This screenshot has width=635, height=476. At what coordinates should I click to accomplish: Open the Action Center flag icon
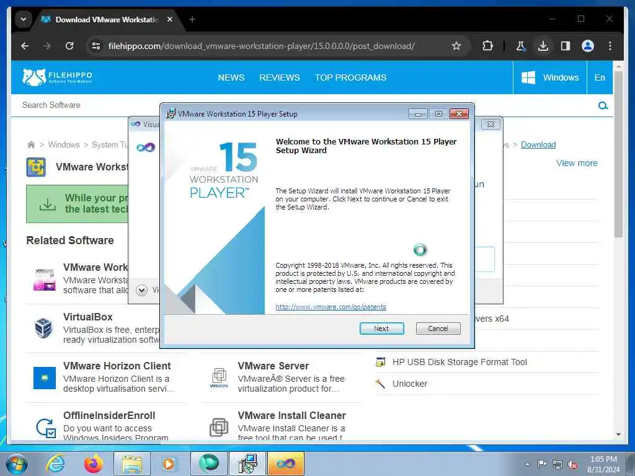(x=542, y=464)
